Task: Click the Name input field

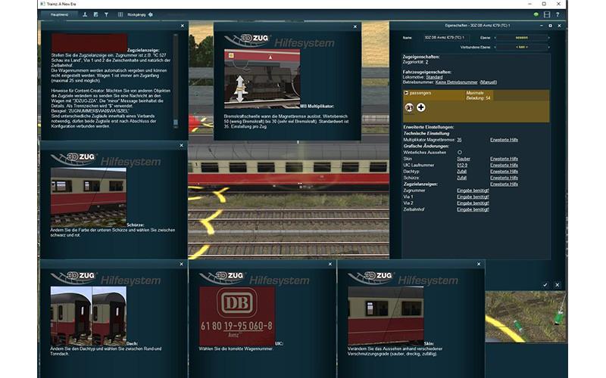Action: [442, 37]
